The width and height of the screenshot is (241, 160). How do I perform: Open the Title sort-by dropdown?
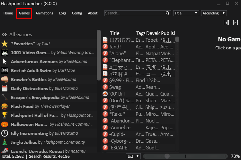(186, 13)
